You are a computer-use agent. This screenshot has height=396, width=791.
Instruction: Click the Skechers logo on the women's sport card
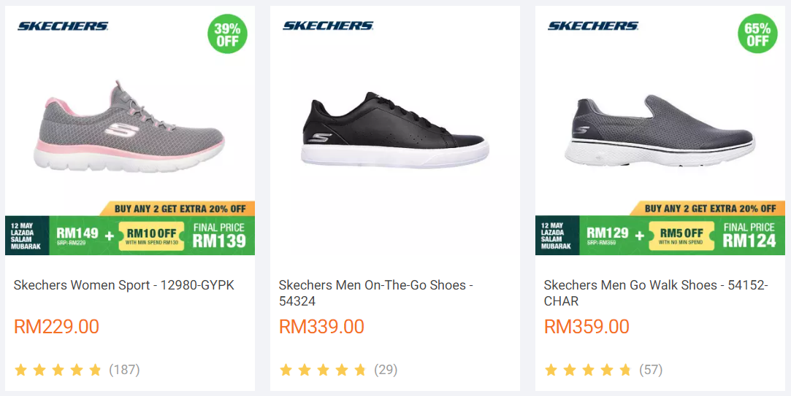coord(63,26)
